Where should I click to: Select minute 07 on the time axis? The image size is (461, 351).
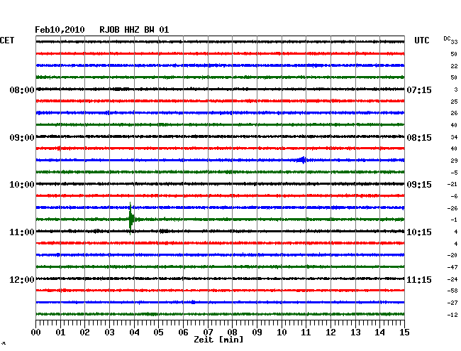(208, 332)
